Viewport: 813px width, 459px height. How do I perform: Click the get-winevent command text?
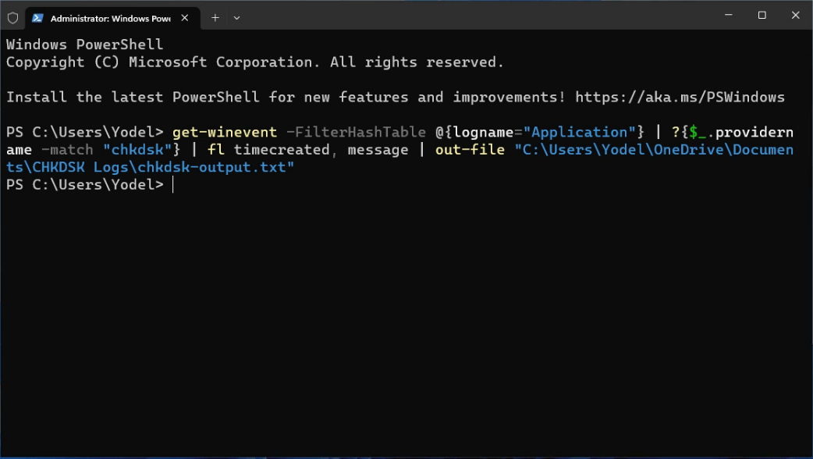click(224, 132)
